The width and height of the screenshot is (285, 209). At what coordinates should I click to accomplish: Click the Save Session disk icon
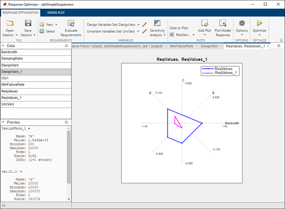(x=28, y=24)
